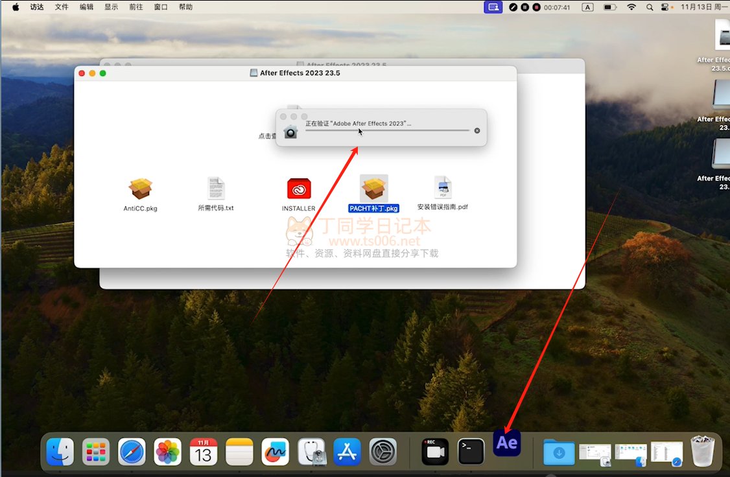Viewport: 730px width, 477px height.
Task: Open the Downloads folder stack in Dock
Action: [559, 452]
